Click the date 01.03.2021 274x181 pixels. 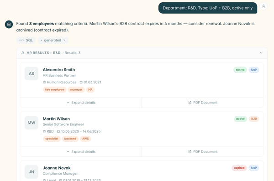[x=92, y=82]
